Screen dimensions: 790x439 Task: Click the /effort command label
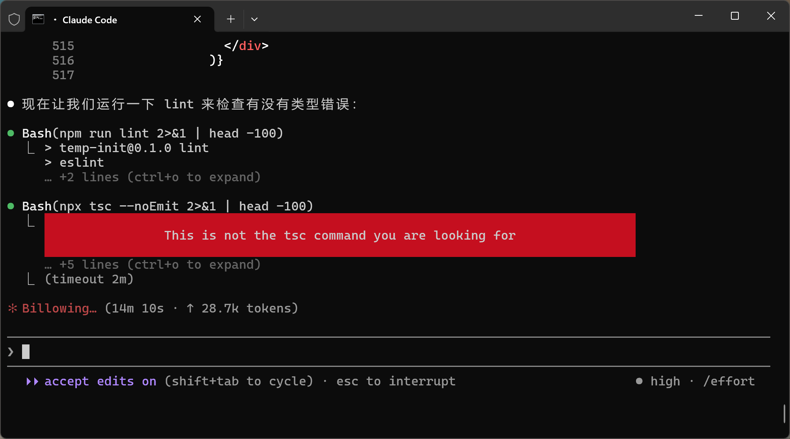click(729, 381)
